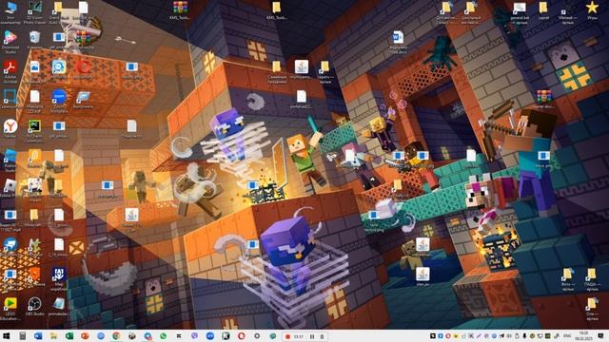The width and height of the screenshot is (609, 342).
Task: Open Windows Start menu
Action: 7,336
